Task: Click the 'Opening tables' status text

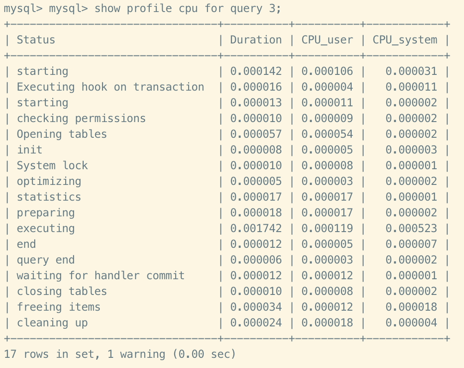Action: 62,134
